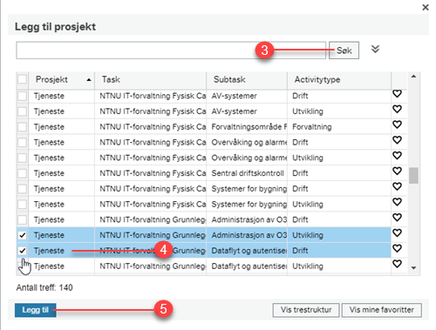Viewport: 436px width, 330px height.
Task: Check Systemer for bygning Utvikling checkbox
Action: 22,204
